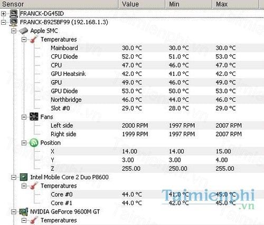This screenshot has height=225, width=264.
Task: Click the Apple SMC chip icon
Action: tap(24, 31)
